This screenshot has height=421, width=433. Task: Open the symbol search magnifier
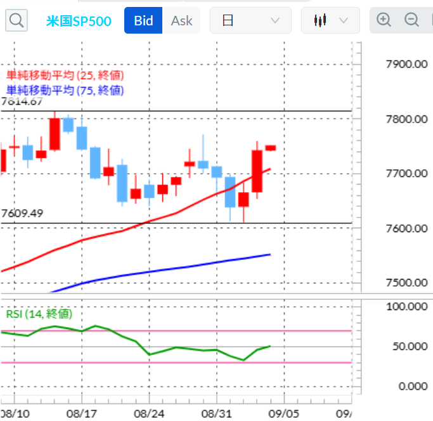pyautogui.click(x=16, y=20)
